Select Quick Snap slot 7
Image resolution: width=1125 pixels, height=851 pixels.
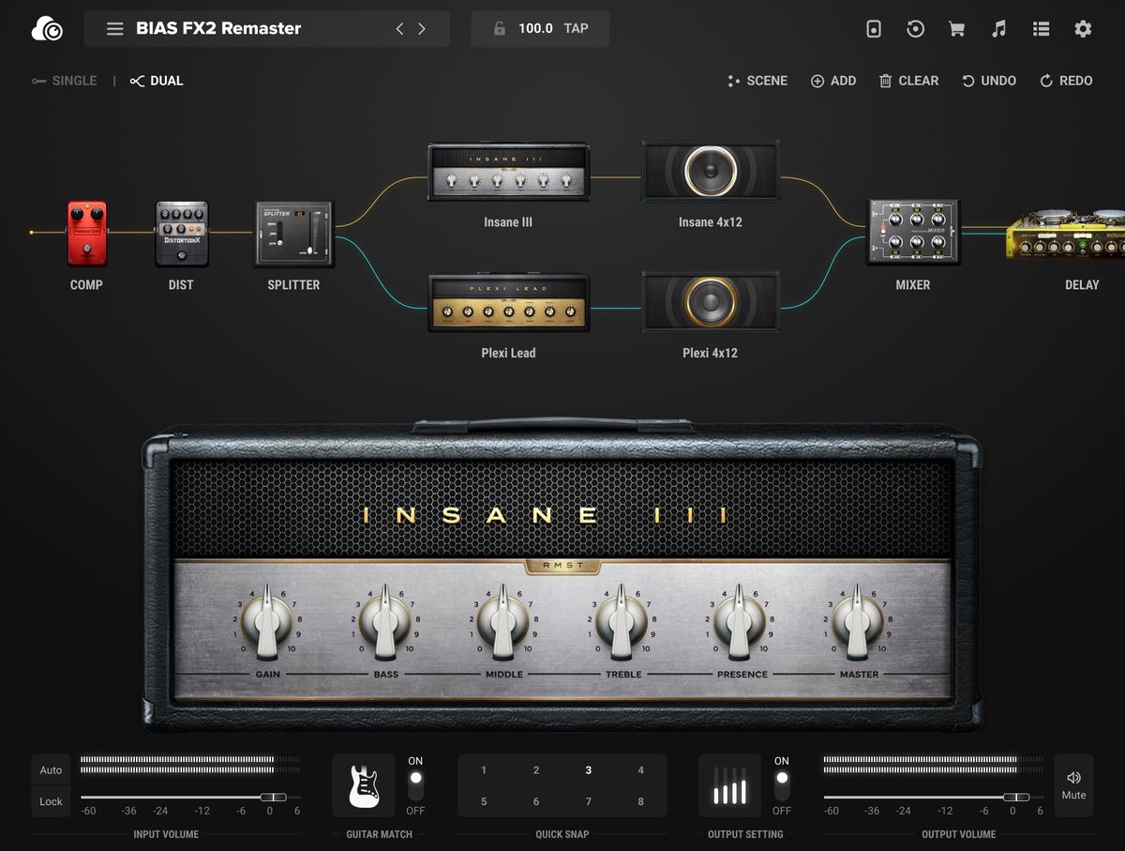click(589, 801)
